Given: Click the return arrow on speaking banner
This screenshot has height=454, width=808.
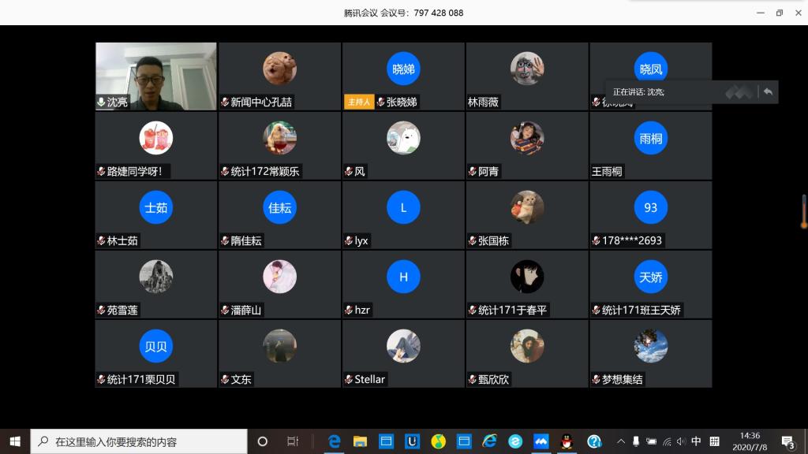Looking at the screenshot, I should 767,92.
